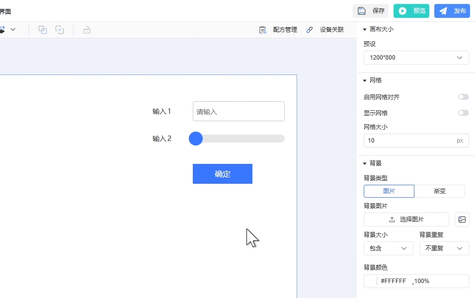Image resolution: width=476 pixels, height=298 pixels.
Task: Click the 输入2 slider handle
Action: click(x=196, y=139)
